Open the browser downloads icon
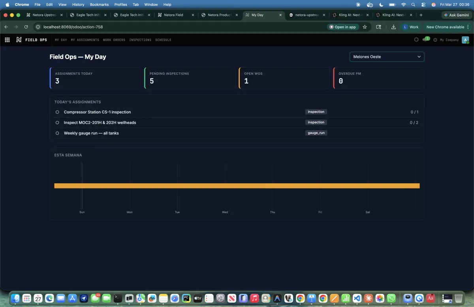This screenshot has height=307, width=474. (x=393, y=27)
